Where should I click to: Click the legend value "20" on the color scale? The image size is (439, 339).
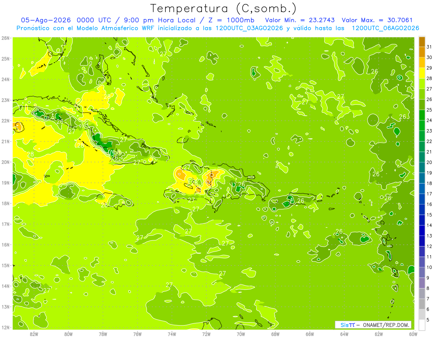click(429, 162)
